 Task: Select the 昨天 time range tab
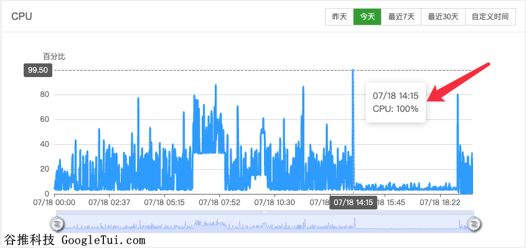click(339, 17)
